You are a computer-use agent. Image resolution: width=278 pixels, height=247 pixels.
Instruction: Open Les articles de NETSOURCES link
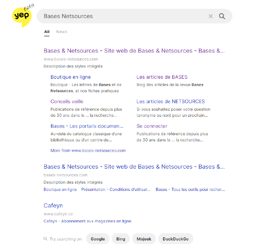click(170, 102)
